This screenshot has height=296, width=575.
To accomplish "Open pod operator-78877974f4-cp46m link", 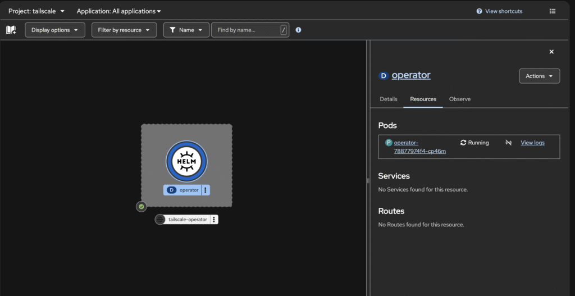I will point(419,147).
